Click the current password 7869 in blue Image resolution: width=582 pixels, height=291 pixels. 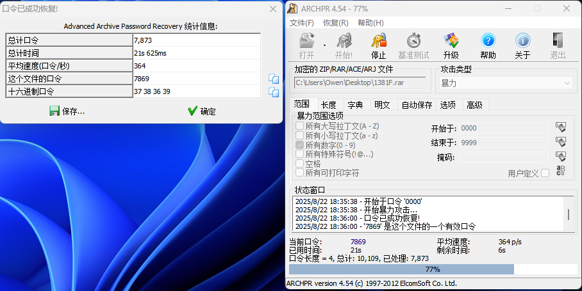click(x=358, y=242)
